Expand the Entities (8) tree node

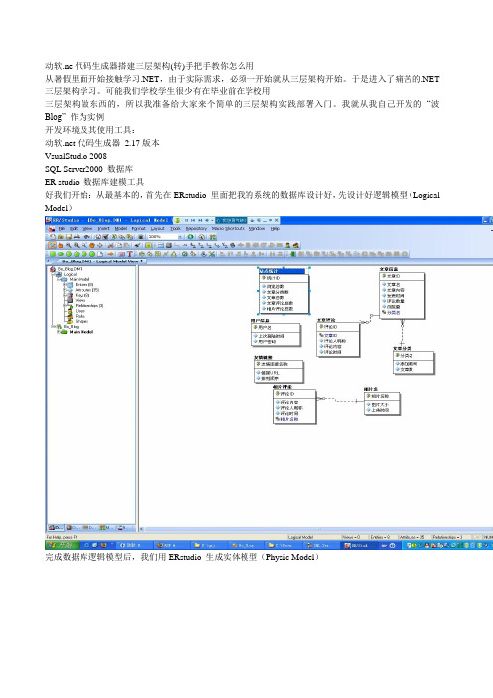pyautogui.click(x=64, y=285)
